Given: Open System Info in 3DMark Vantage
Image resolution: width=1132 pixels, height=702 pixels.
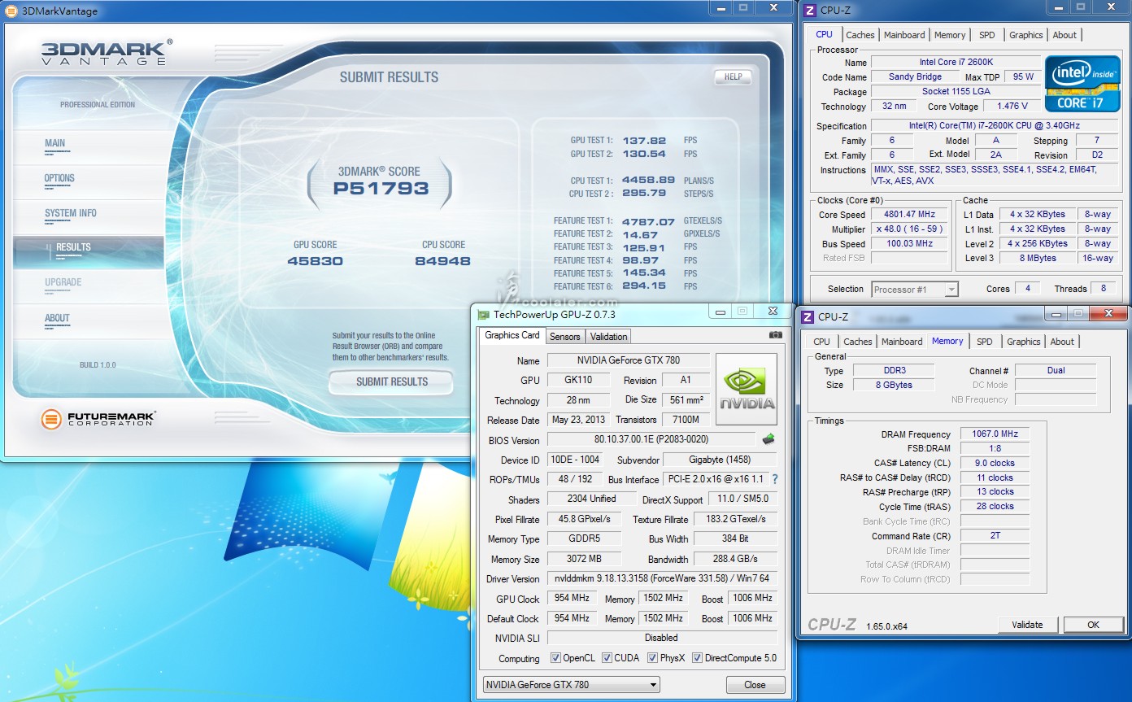Looking at the screenshot, I should click(71, 213).
